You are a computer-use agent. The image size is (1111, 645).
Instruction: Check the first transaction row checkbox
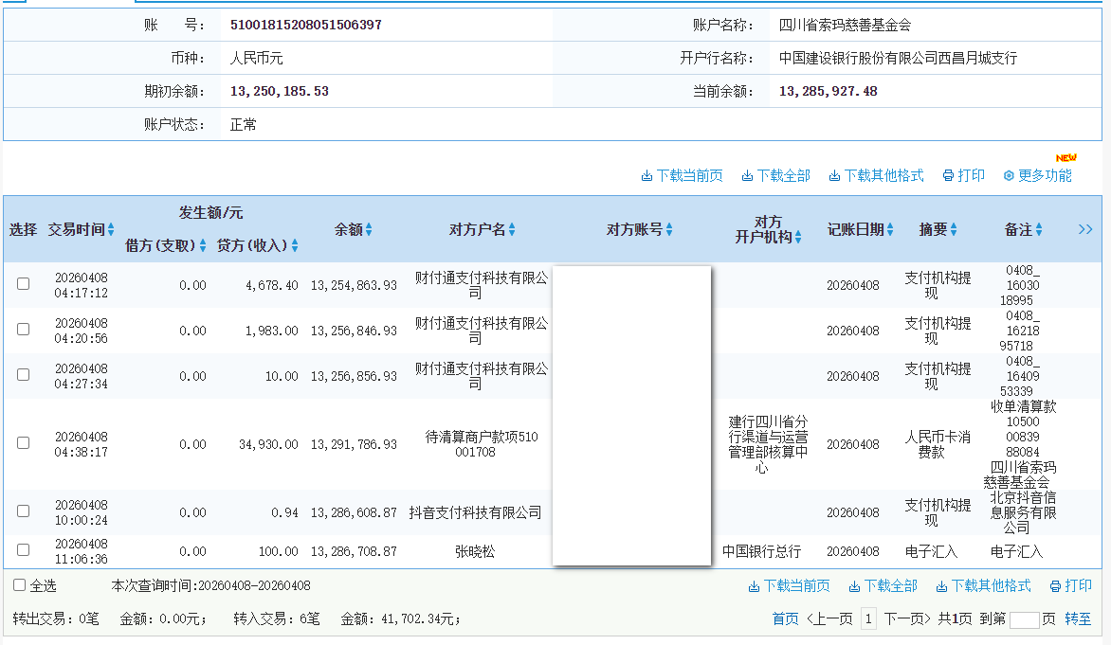(23, 284)
